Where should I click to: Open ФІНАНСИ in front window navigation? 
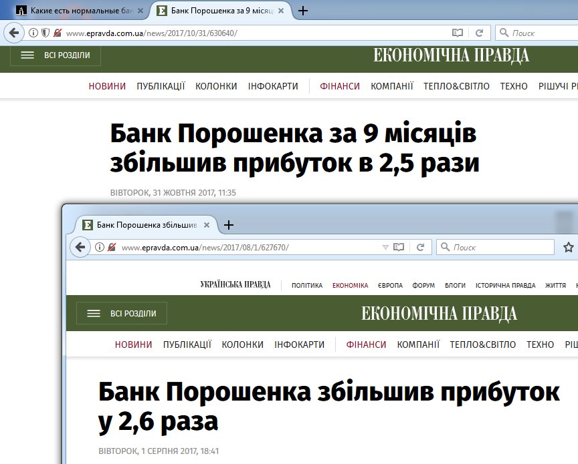click(366, 344)
